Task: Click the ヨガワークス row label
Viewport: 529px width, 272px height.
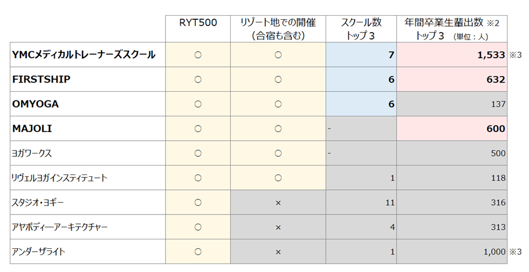Action: click(31, 153)
